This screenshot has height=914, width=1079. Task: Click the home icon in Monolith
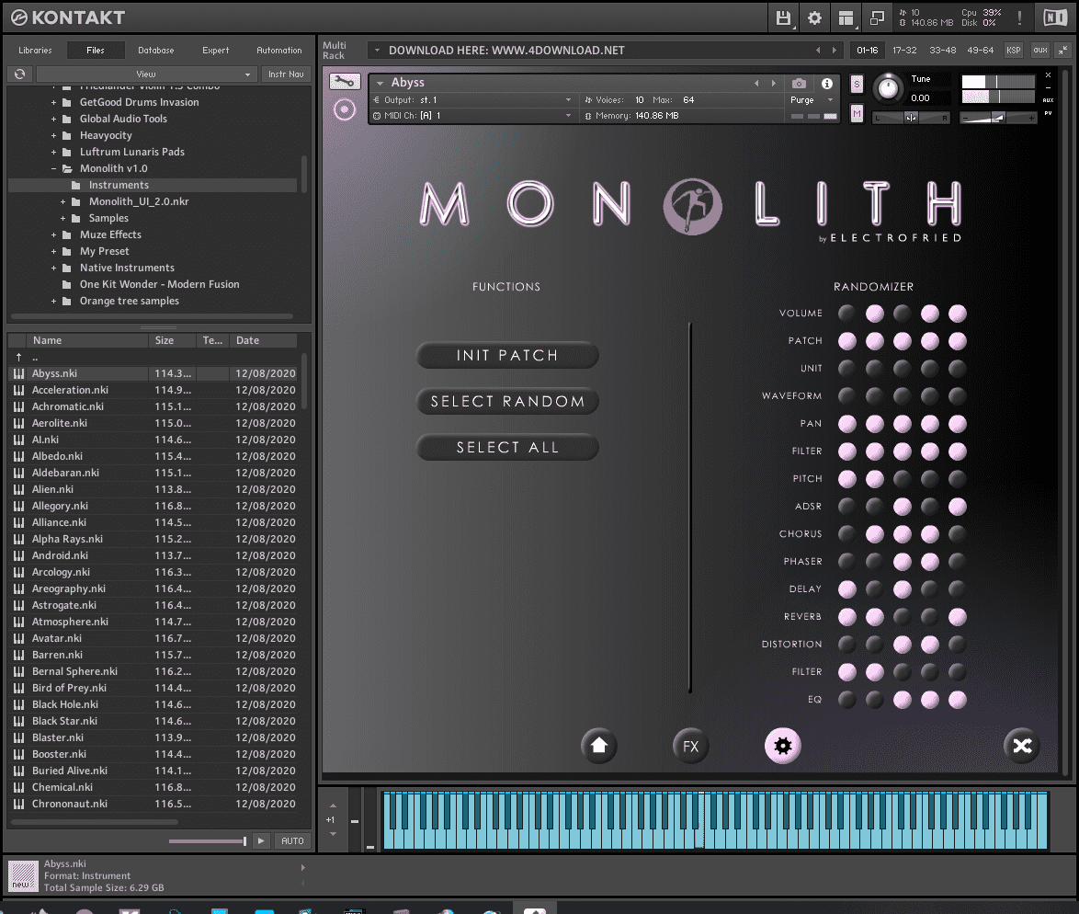(598, 746)
